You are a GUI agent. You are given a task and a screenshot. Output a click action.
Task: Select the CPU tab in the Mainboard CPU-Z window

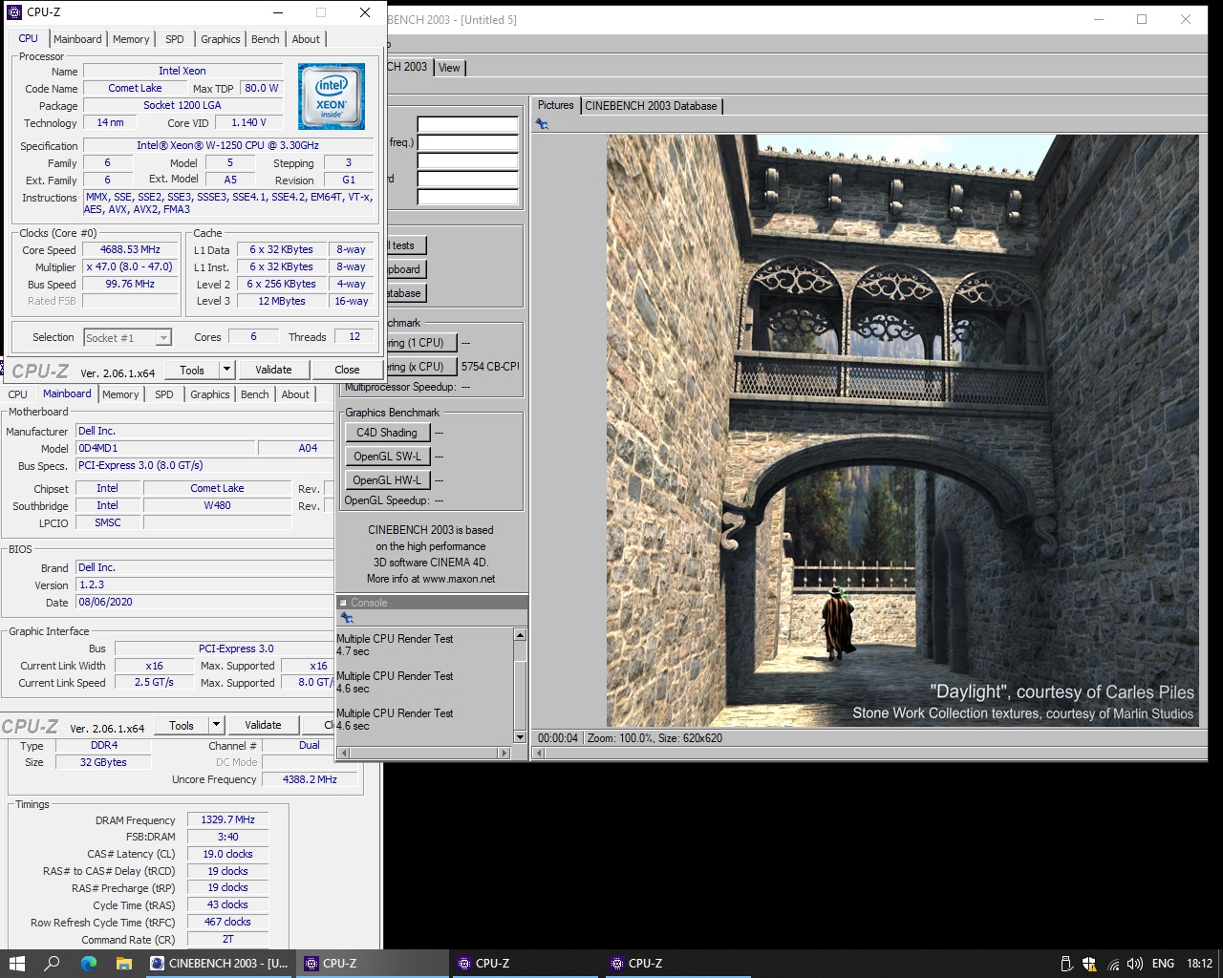pyautogui.click(x=18, y=394)
